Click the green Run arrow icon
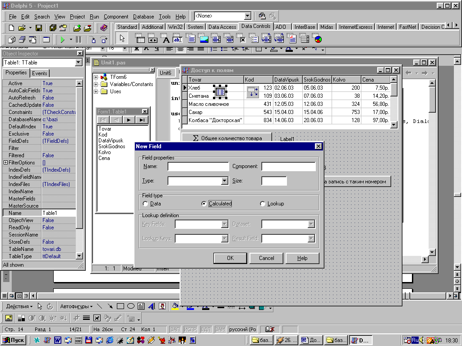Viewport: 462px width, 346px height. click(x=62, y=39)
